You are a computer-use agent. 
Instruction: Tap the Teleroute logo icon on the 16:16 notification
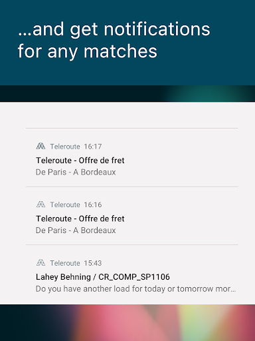coord(41,204)
